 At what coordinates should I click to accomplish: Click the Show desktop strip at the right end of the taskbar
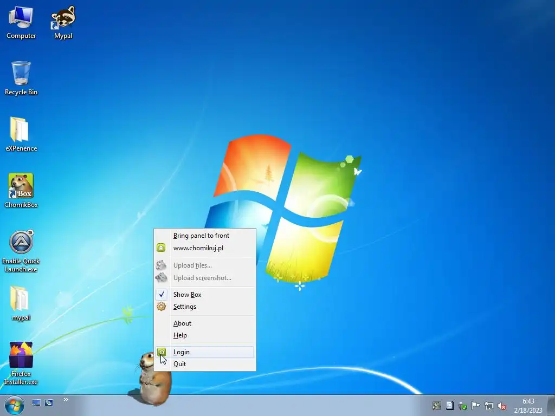point(551,405)
